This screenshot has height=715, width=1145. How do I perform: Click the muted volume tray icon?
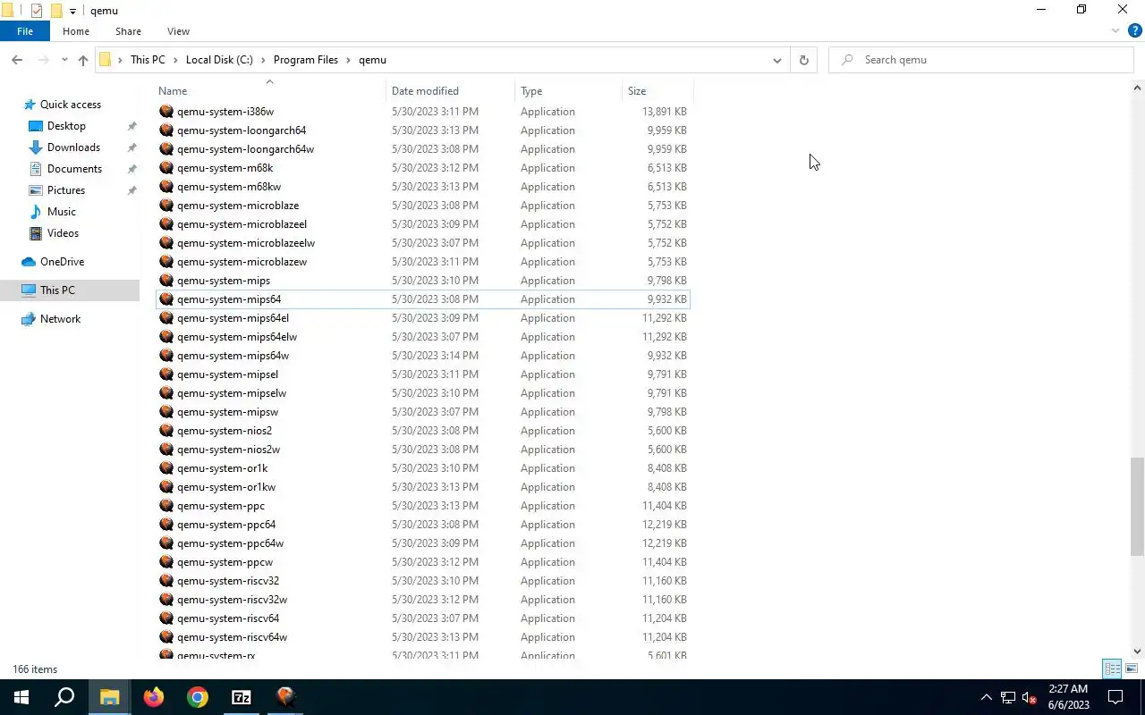[1030, 697]
